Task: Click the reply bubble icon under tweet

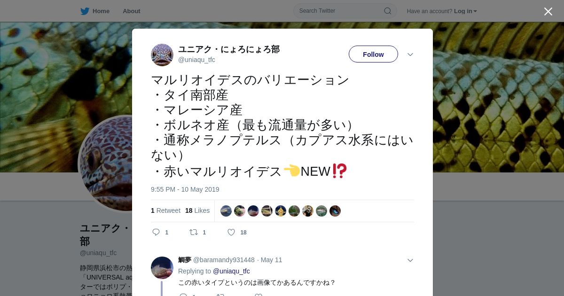Action: pos(156,232)
